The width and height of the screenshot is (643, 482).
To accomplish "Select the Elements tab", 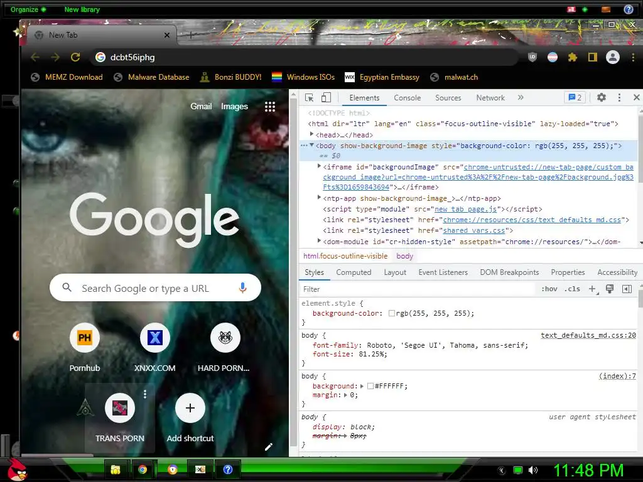I will click(364, 98).
